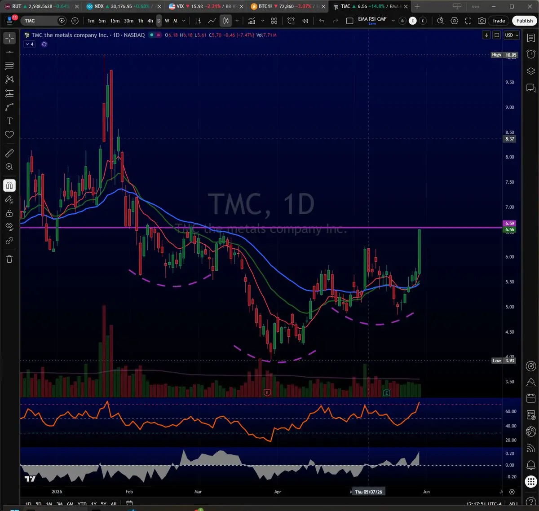
Task: Select the W weekly timeframe
Action: pos(167,21)
